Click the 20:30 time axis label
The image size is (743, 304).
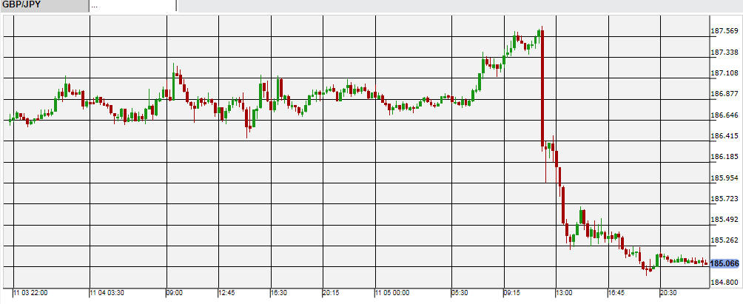(x=669, y=294)
